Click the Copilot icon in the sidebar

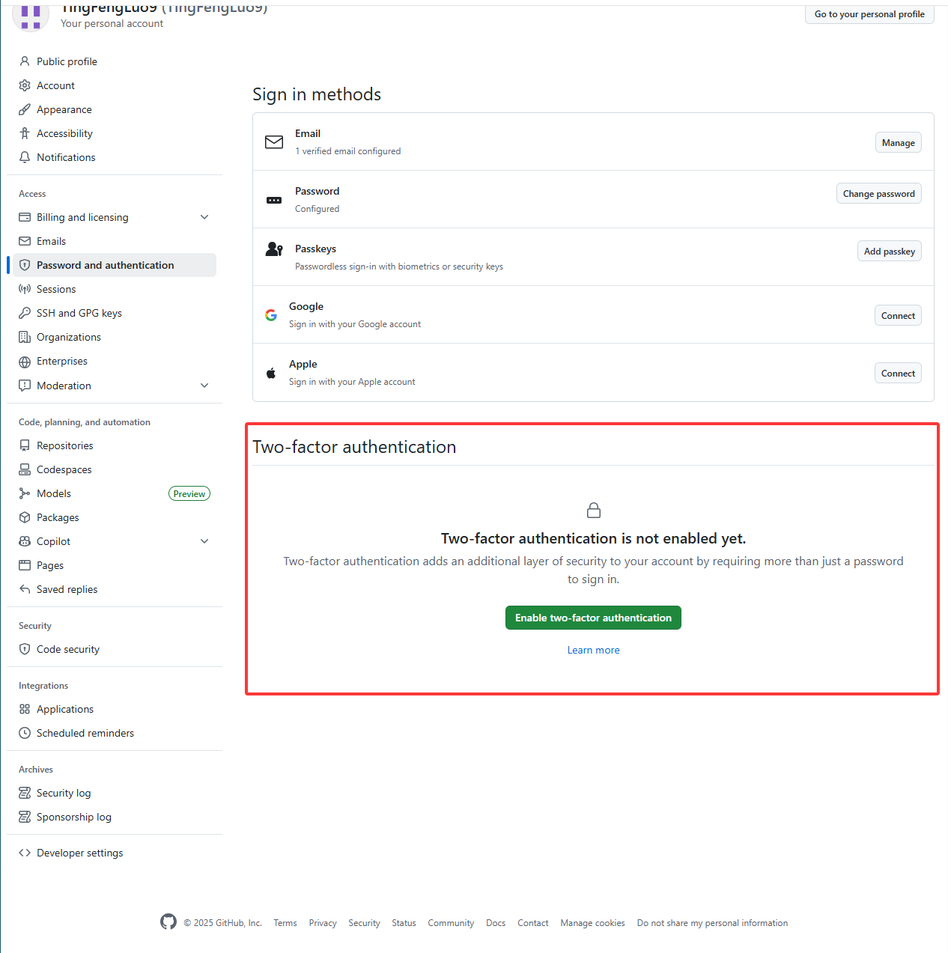coord(25,541)
